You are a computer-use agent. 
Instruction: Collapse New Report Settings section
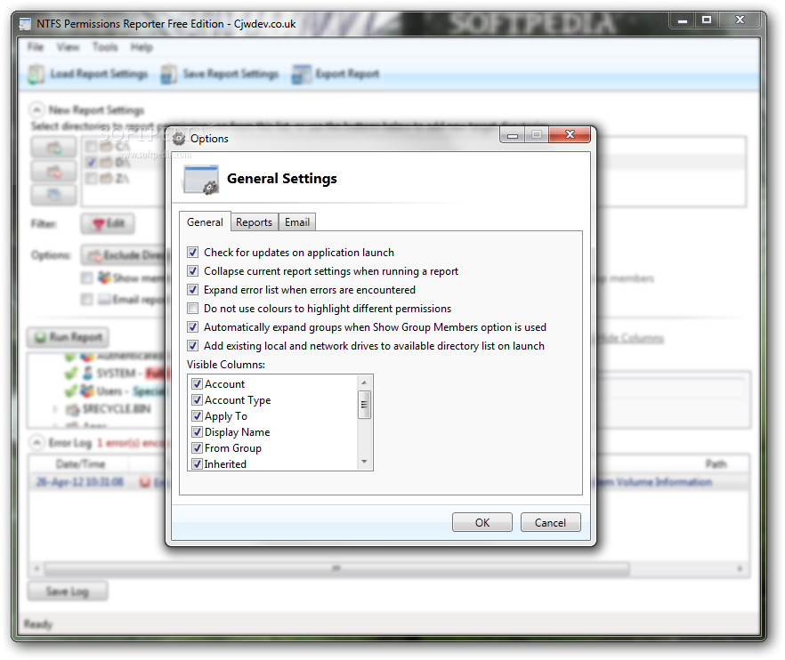pyautogui.click(x=36, y=109)
